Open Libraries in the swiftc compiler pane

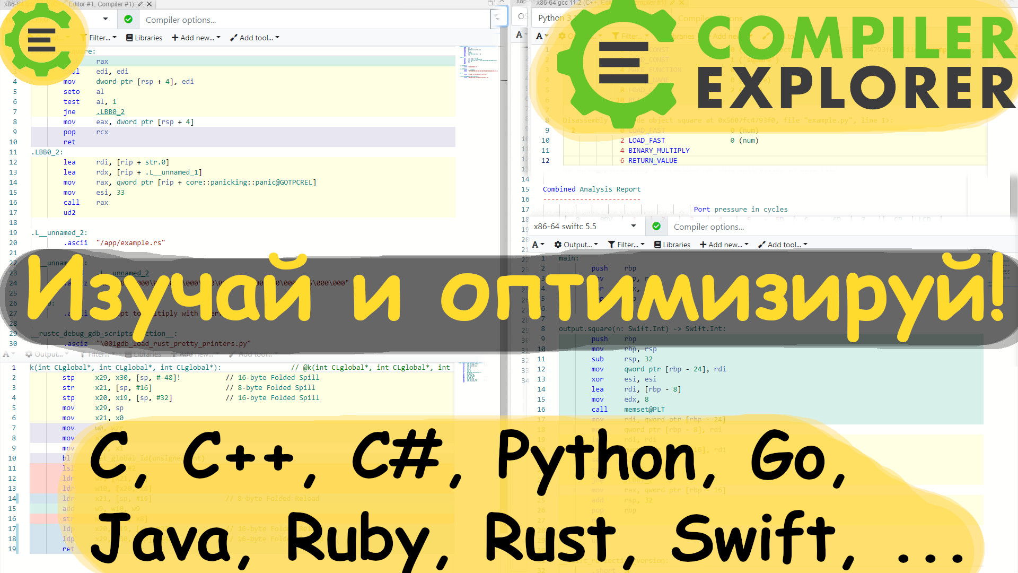point(672,245)
